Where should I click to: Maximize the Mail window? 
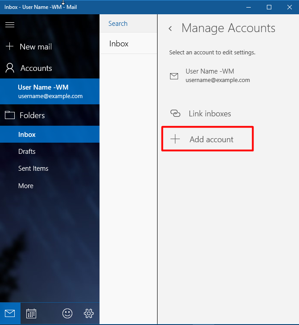coord(269,7)
